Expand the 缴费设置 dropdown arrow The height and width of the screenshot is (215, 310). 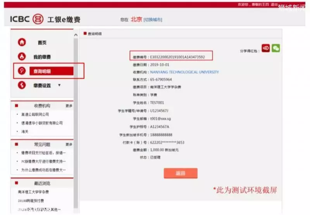pos(59,85)
